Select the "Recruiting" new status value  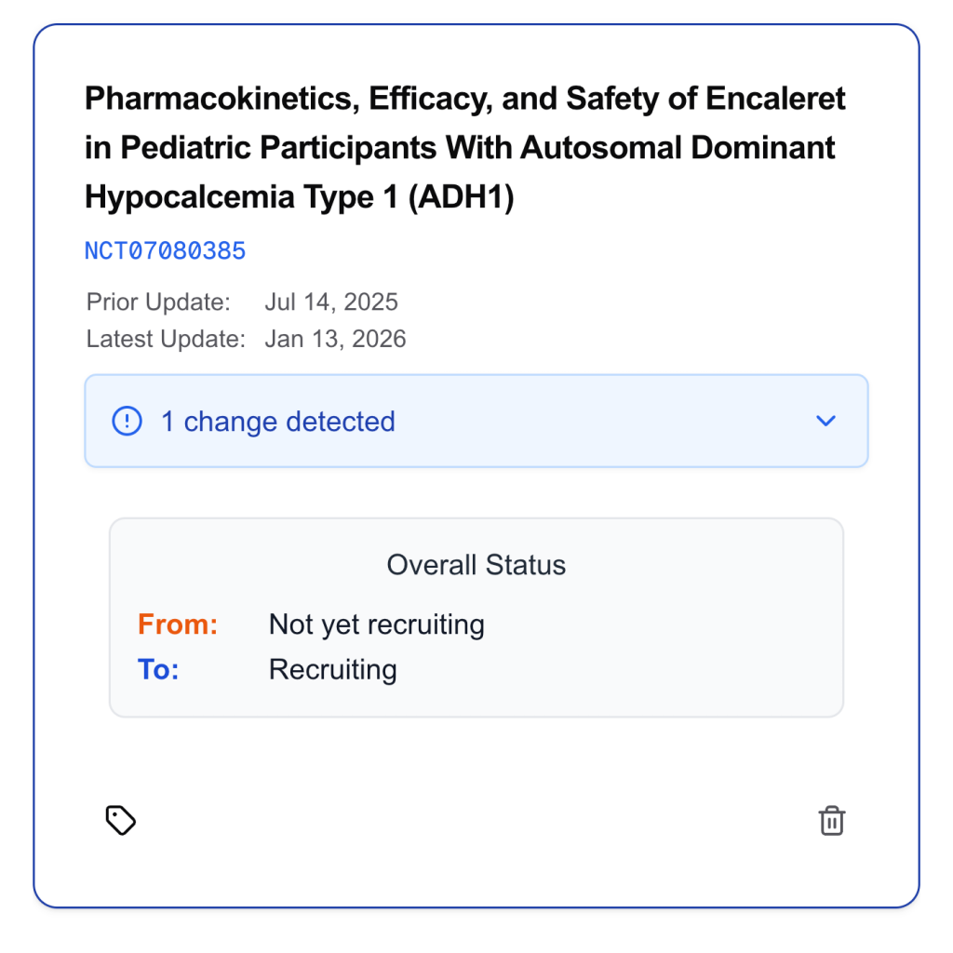(x=332, y=670)
